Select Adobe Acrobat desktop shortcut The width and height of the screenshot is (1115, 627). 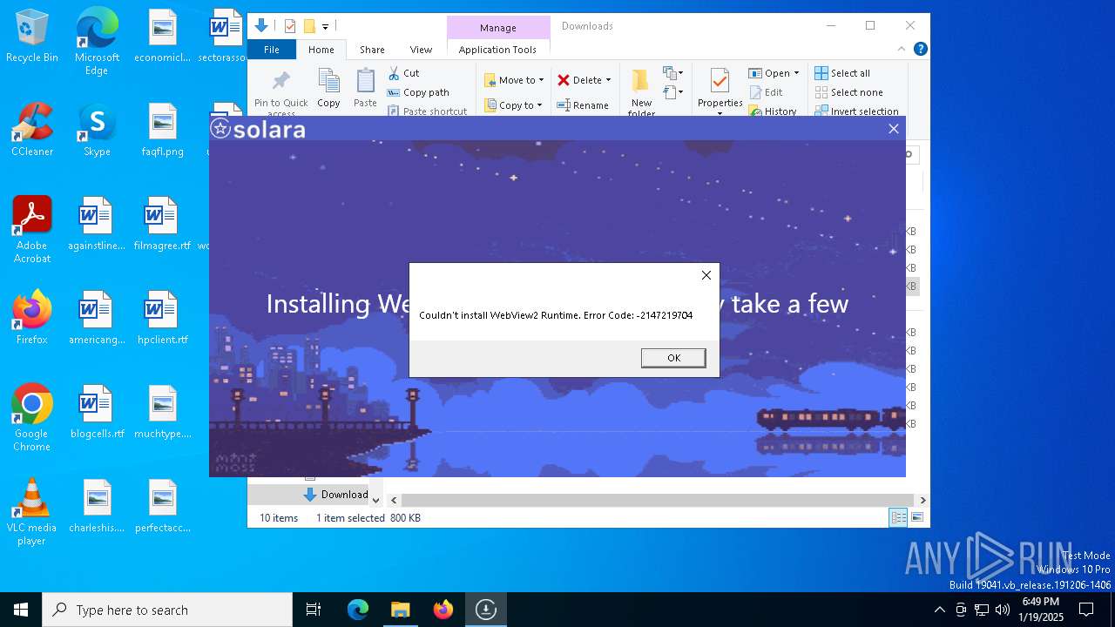(32, 230)
